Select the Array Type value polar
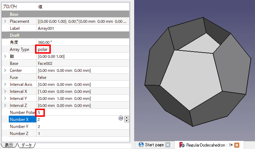Image resolution: width=255 pixels, height=149 pixels. 43,49
